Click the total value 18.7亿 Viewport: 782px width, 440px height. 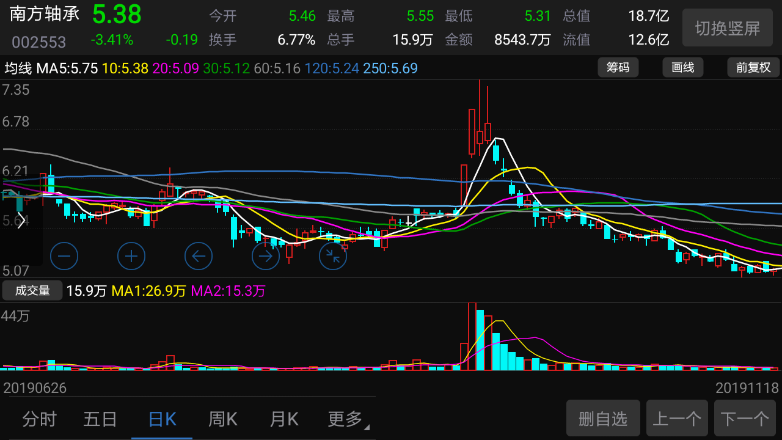[x=649, y=16]
